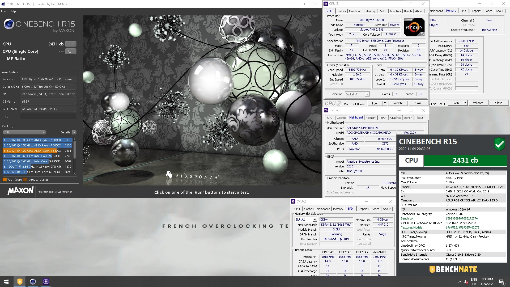Open Memory tab in CPU-Z Mainboard window

click(371, 118)
